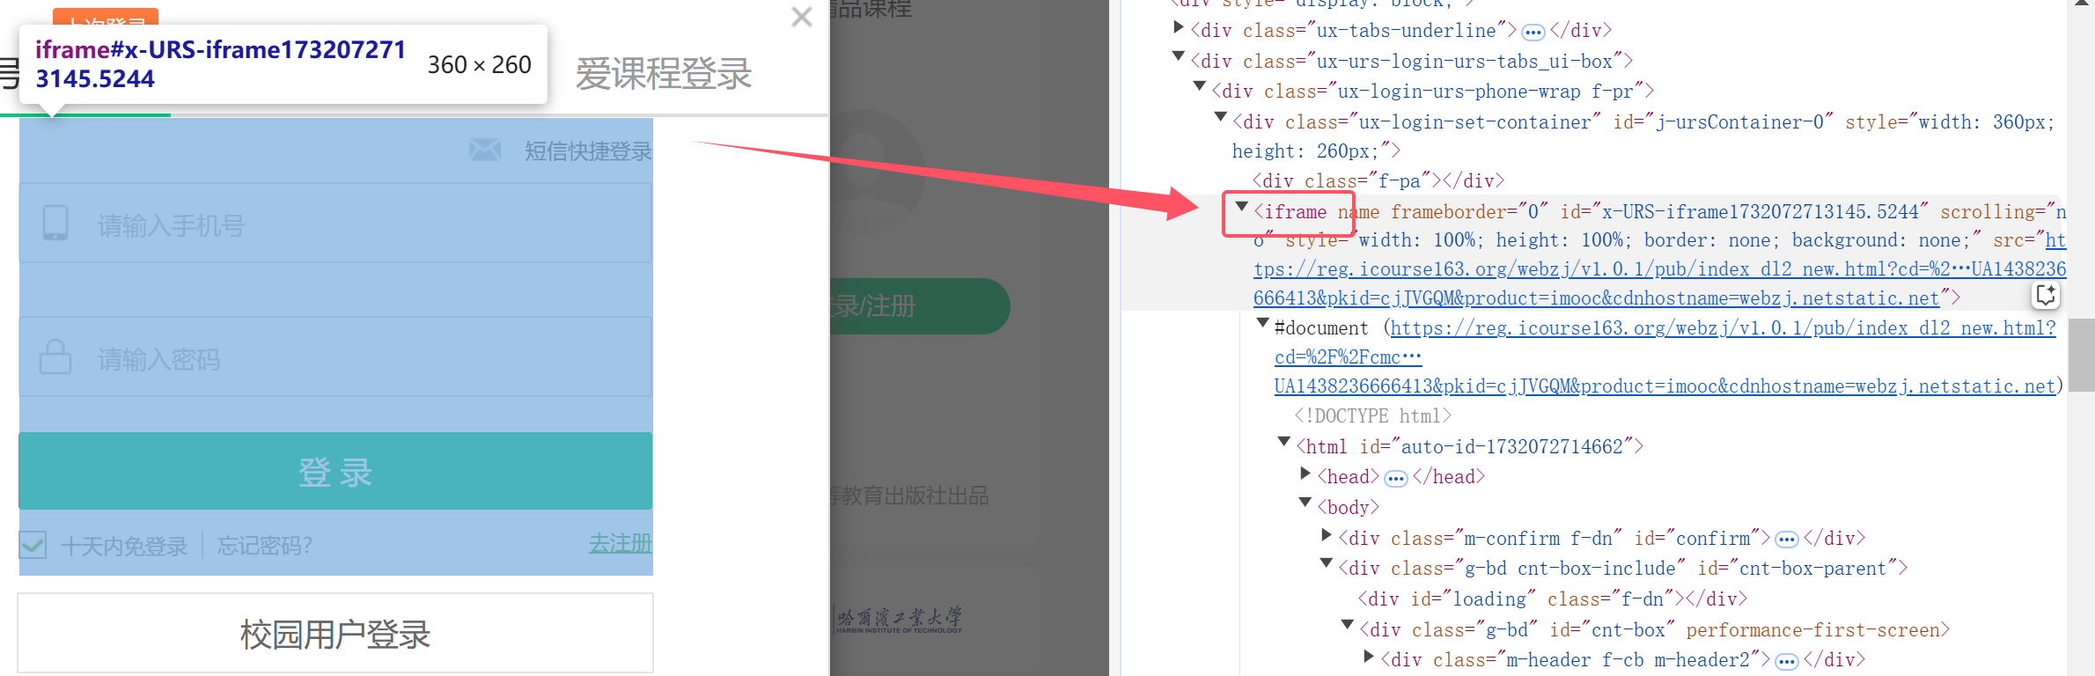Close the login dialog with X
This screenshot has width=2095, height=676.
pyautogui.click(x=801, y=17)
